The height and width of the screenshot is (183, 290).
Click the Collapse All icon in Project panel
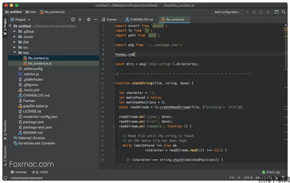(80, 19)
